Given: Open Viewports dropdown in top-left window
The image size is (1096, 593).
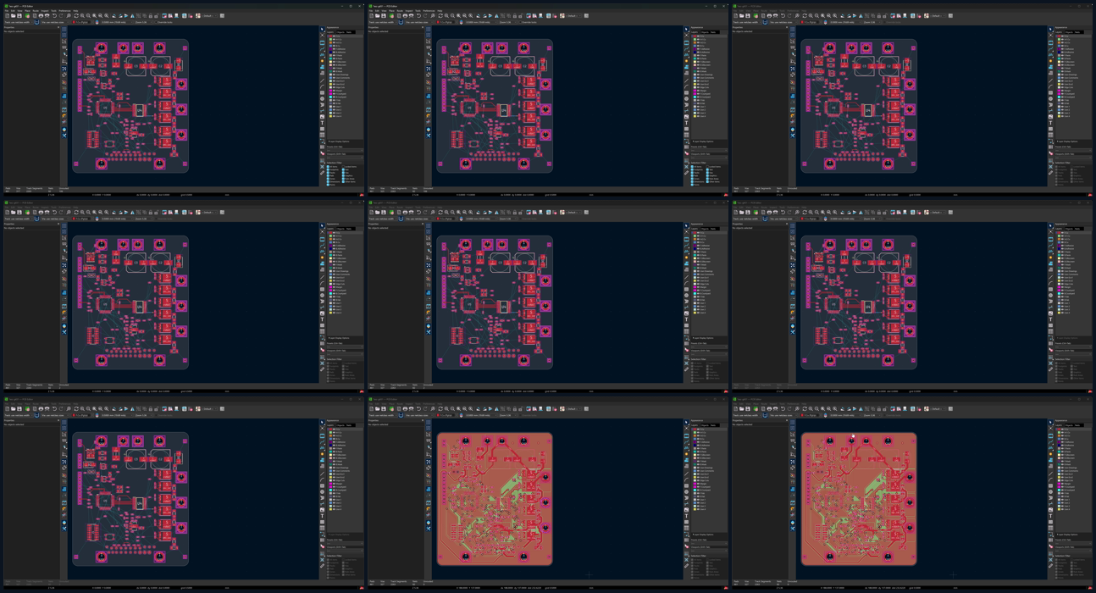Looking at the screenshot, I should pyautogui.click(x=345, y=158).
